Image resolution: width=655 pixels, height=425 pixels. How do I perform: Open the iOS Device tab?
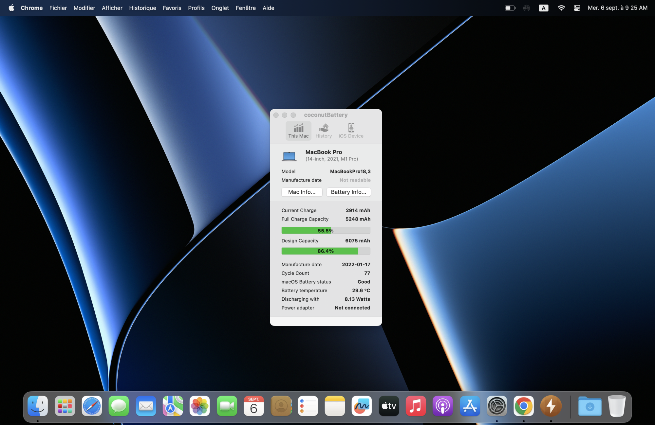(351, 131)
